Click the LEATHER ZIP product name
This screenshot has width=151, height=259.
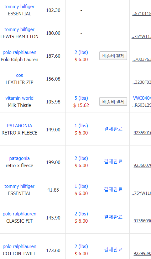tap(19, 82)
